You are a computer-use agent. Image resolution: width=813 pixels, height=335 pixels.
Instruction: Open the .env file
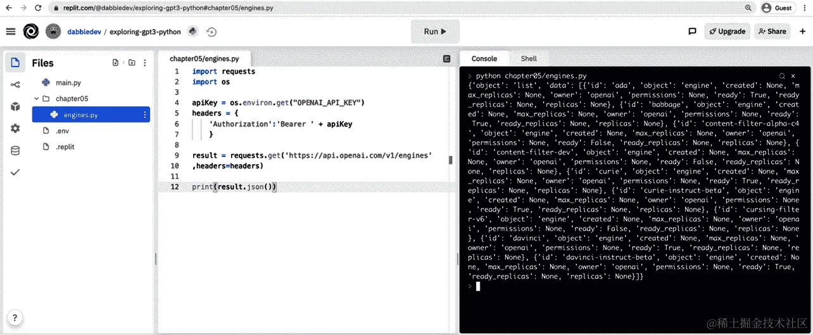point(62,131)
